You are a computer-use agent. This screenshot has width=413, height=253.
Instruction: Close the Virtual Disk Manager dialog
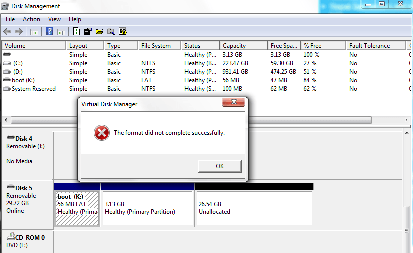coord(233,102)
